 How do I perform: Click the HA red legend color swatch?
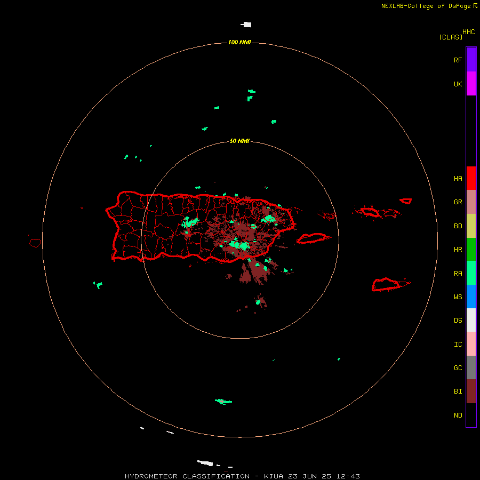471,178
